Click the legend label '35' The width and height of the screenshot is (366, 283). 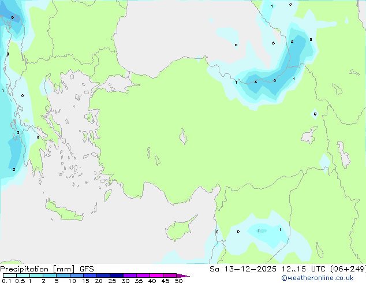pyautogui.click(x=139, y=281)
